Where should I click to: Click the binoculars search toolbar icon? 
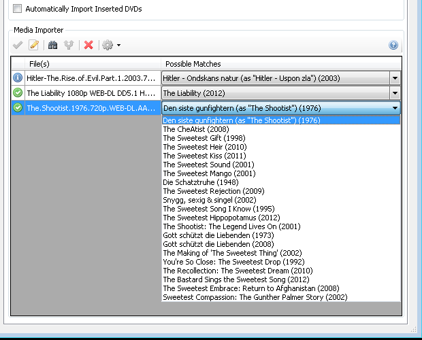pos(53,45)
